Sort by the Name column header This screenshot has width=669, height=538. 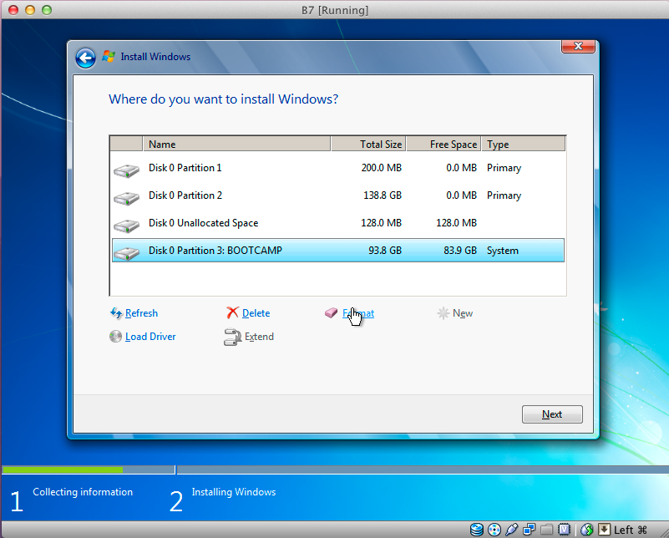point(237,145)
